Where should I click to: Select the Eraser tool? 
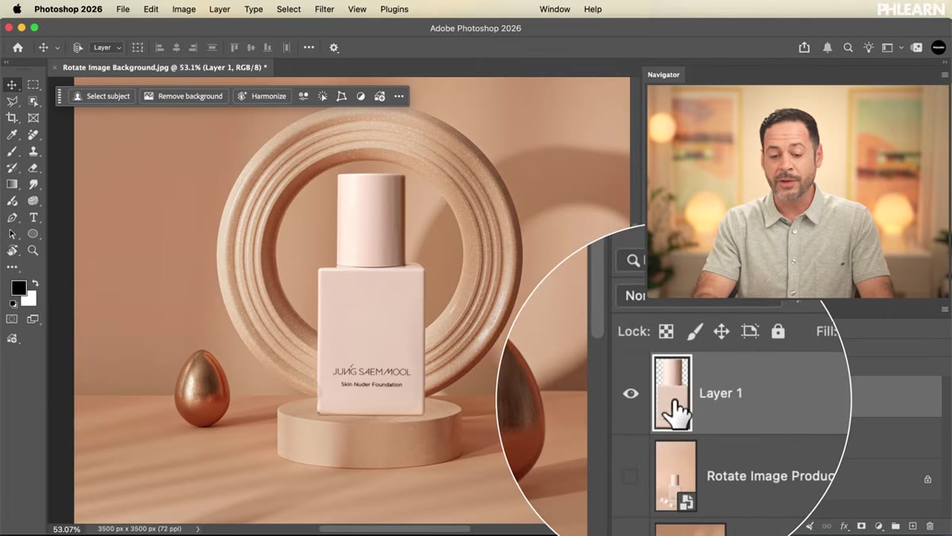(33, 168)
